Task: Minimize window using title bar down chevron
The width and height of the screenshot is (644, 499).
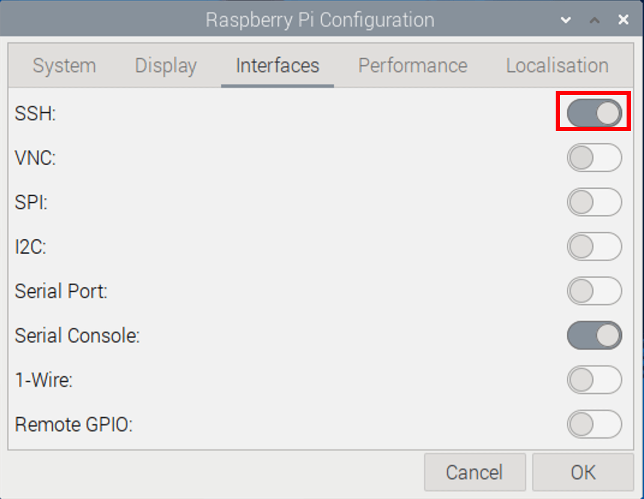Action: 566,20
